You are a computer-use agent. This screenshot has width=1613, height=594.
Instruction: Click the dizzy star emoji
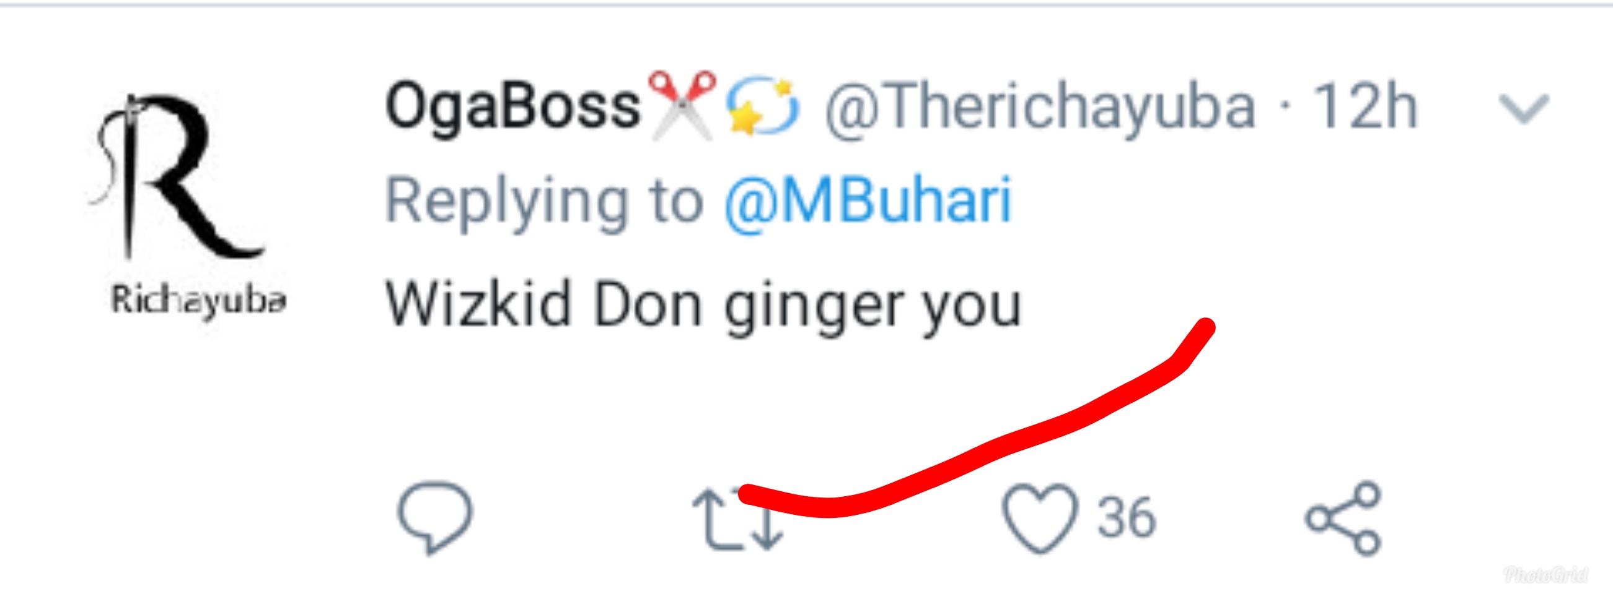click(x=763, y=106)
